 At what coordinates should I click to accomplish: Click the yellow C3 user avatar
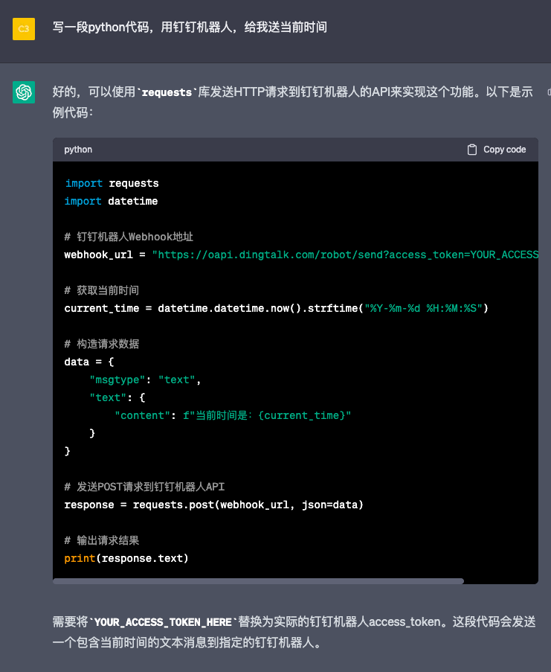(24, 29)
